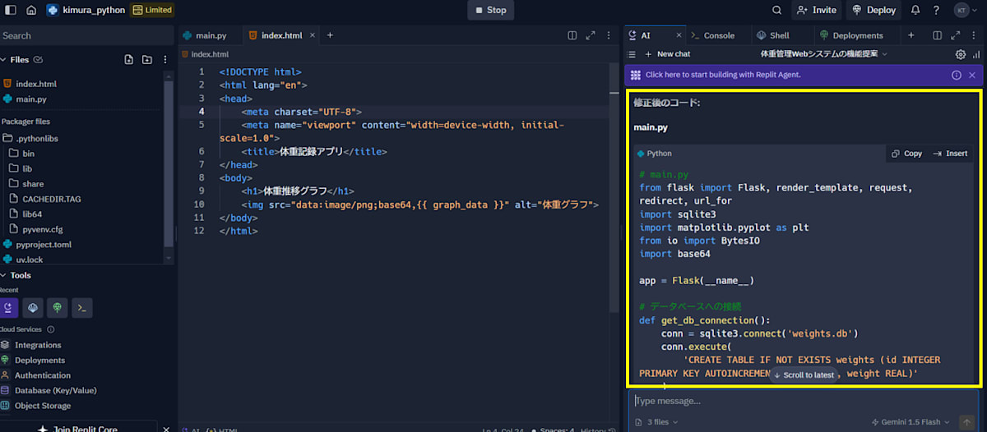Viewport: 987px width, 432px height.
Task: Toggle the left sidebar panel icon
Action: (x=11, y=10)
